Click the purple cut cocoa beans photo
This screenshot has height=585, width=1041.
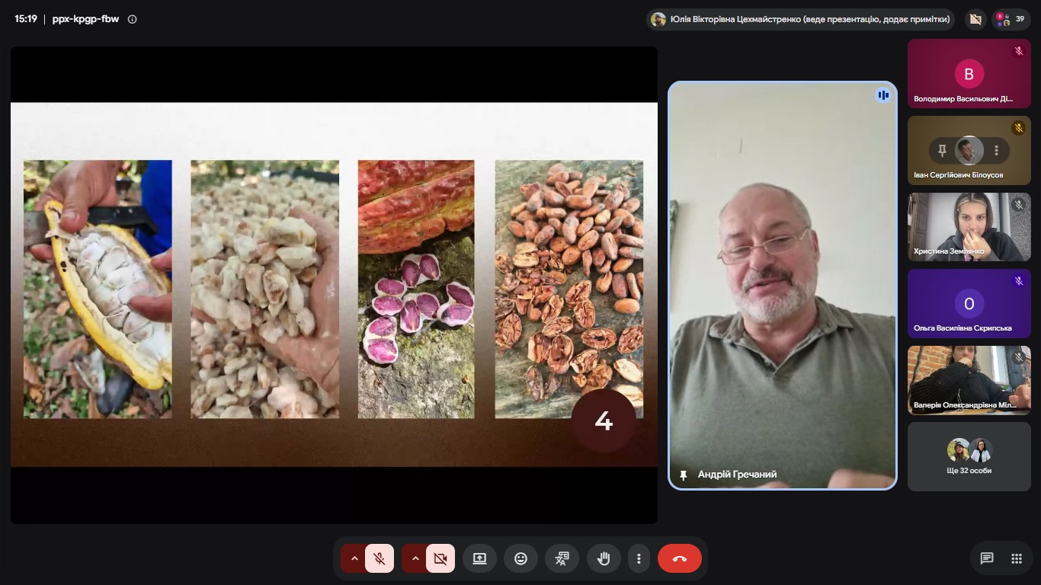click(x=416, y=289)
